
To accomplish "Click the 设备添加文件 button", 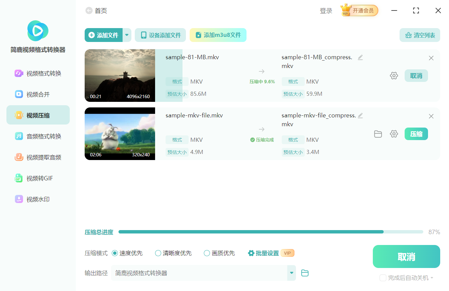I will point(161,35).
